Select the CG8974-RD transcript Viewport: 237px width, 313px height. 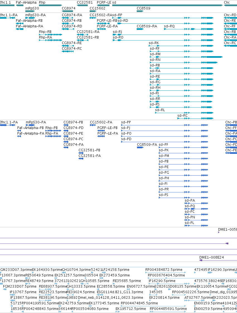68,29
